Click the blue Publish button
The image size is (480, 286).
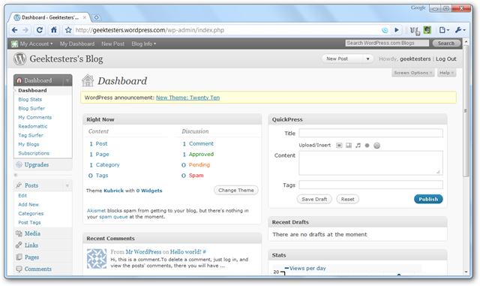[x=428, y=199]
